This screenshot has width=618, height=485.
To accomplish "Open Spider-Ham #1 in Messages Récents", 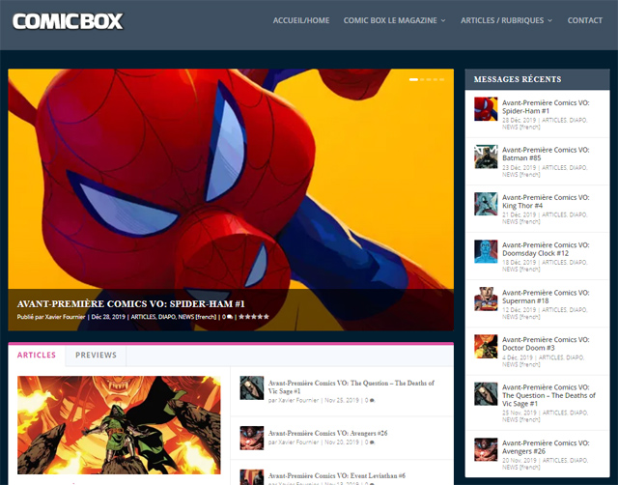I will pos(546,107).
